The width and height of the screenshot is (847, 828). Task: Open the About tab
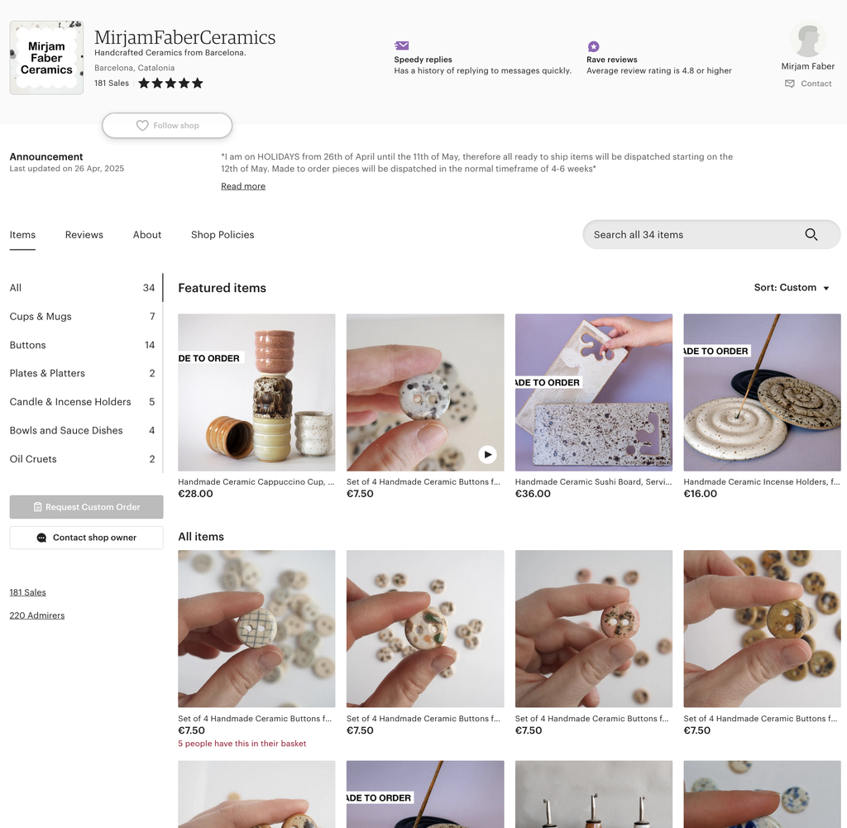(147, 235)
